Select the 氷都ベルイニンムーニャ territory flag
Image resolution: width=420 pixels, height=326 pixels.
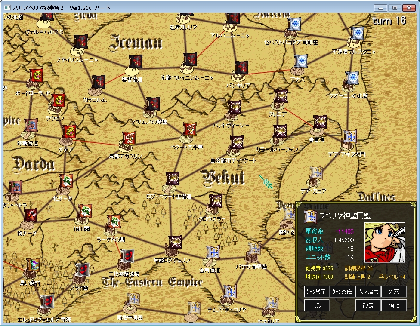pos(190,59)
